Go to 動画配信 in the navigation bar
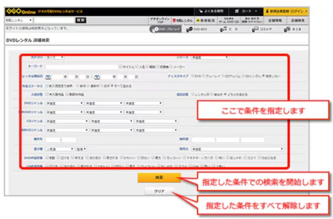This screenshot has width=333, height=219. click(204, 20)
